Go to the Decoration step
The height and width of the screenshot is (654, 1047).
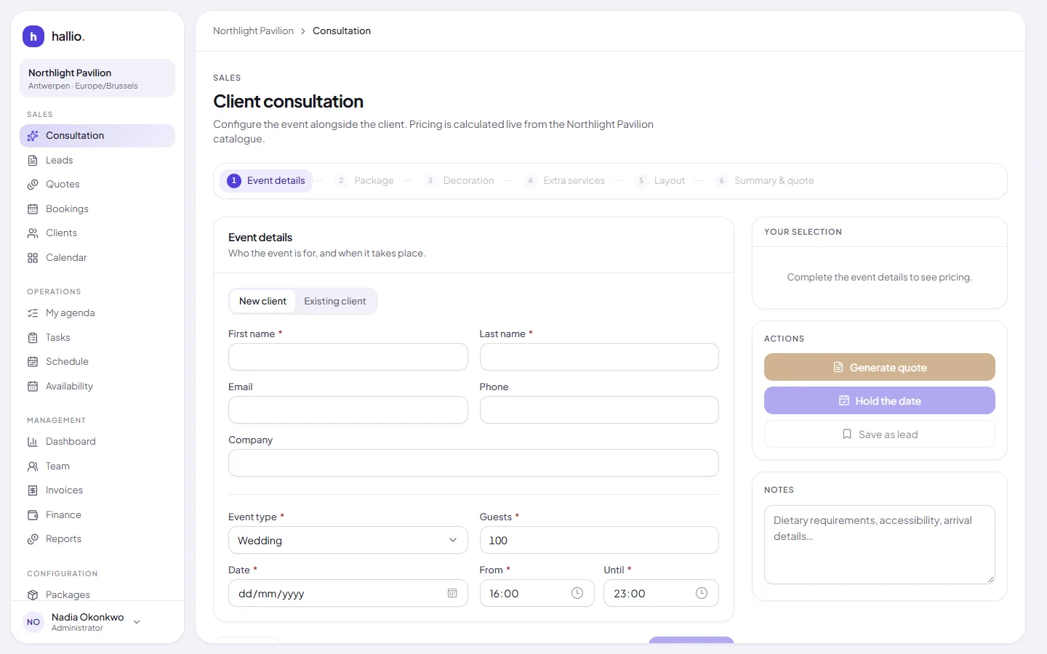459,181
